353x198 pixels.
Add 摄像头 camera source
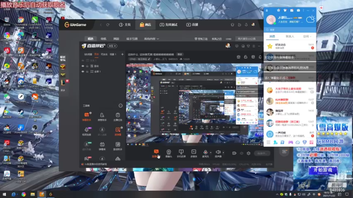pos(169,154)
